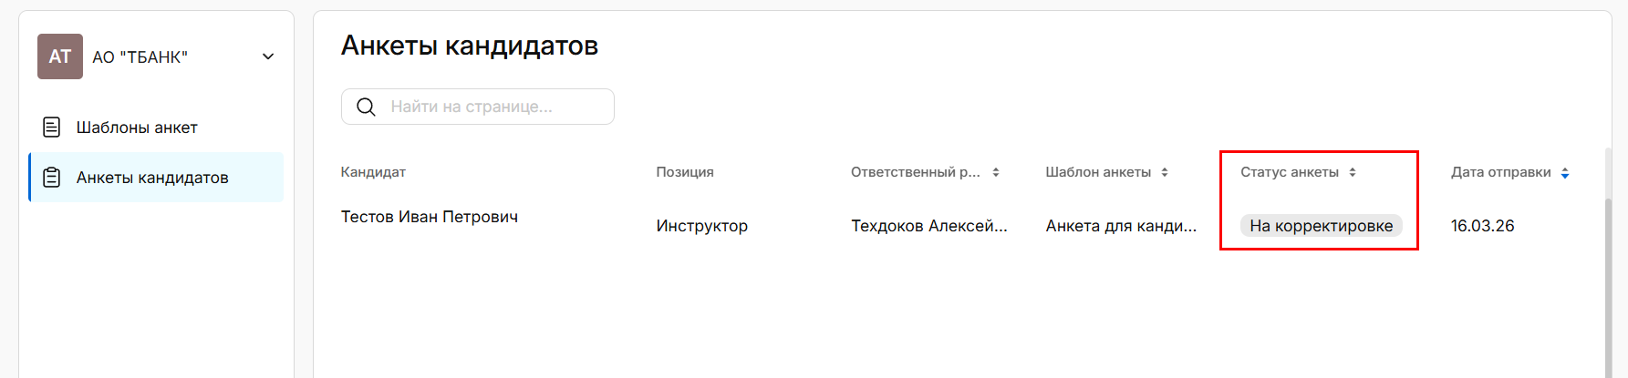
Task: Toggle sort arrows on Статус анкеты column
Action: point(1353,172)
